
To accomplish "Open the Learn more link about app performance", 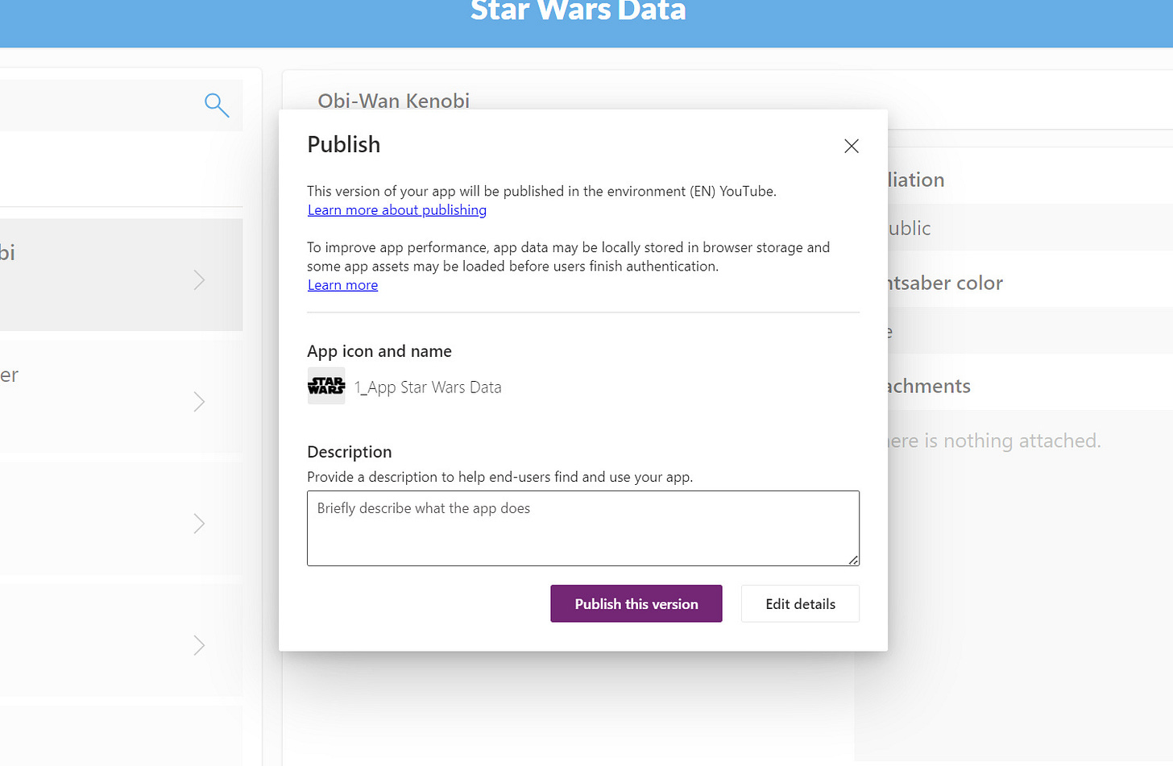I will pos(342,285).
